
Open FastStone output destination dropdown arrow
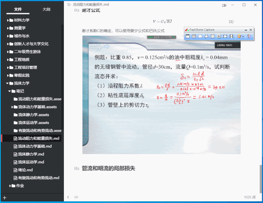243,37
